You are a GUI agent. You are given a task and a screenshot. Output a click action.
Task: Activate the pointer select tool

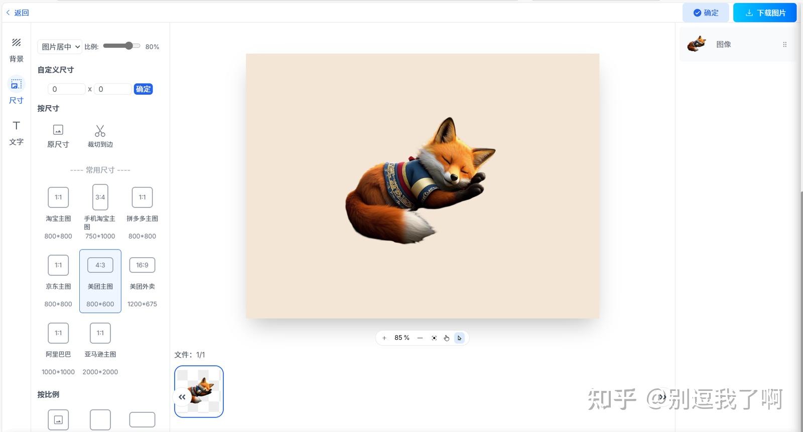459,338
